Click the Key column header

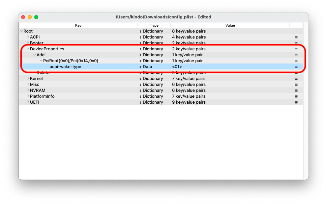pos(78,25)
